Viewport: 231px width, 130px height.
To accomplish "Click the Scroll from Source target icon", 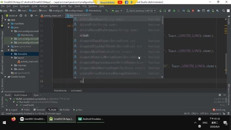I will click(21, 16).
